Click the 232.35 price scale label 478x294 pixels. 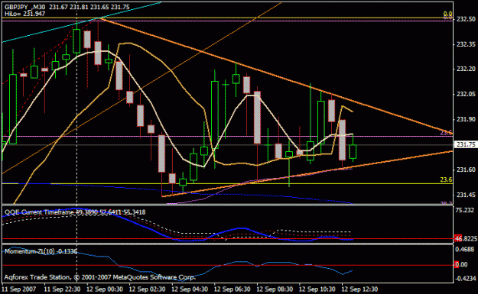click(x=466, y=44)
